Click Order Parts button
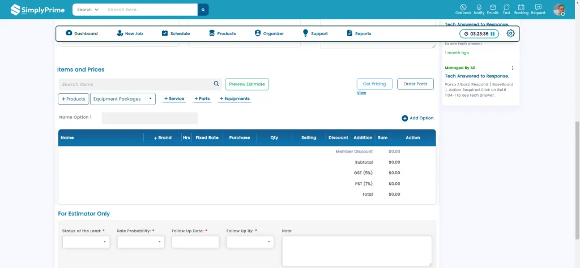The image size is (580, 268). pyautogui.click(x=415, y=84)
